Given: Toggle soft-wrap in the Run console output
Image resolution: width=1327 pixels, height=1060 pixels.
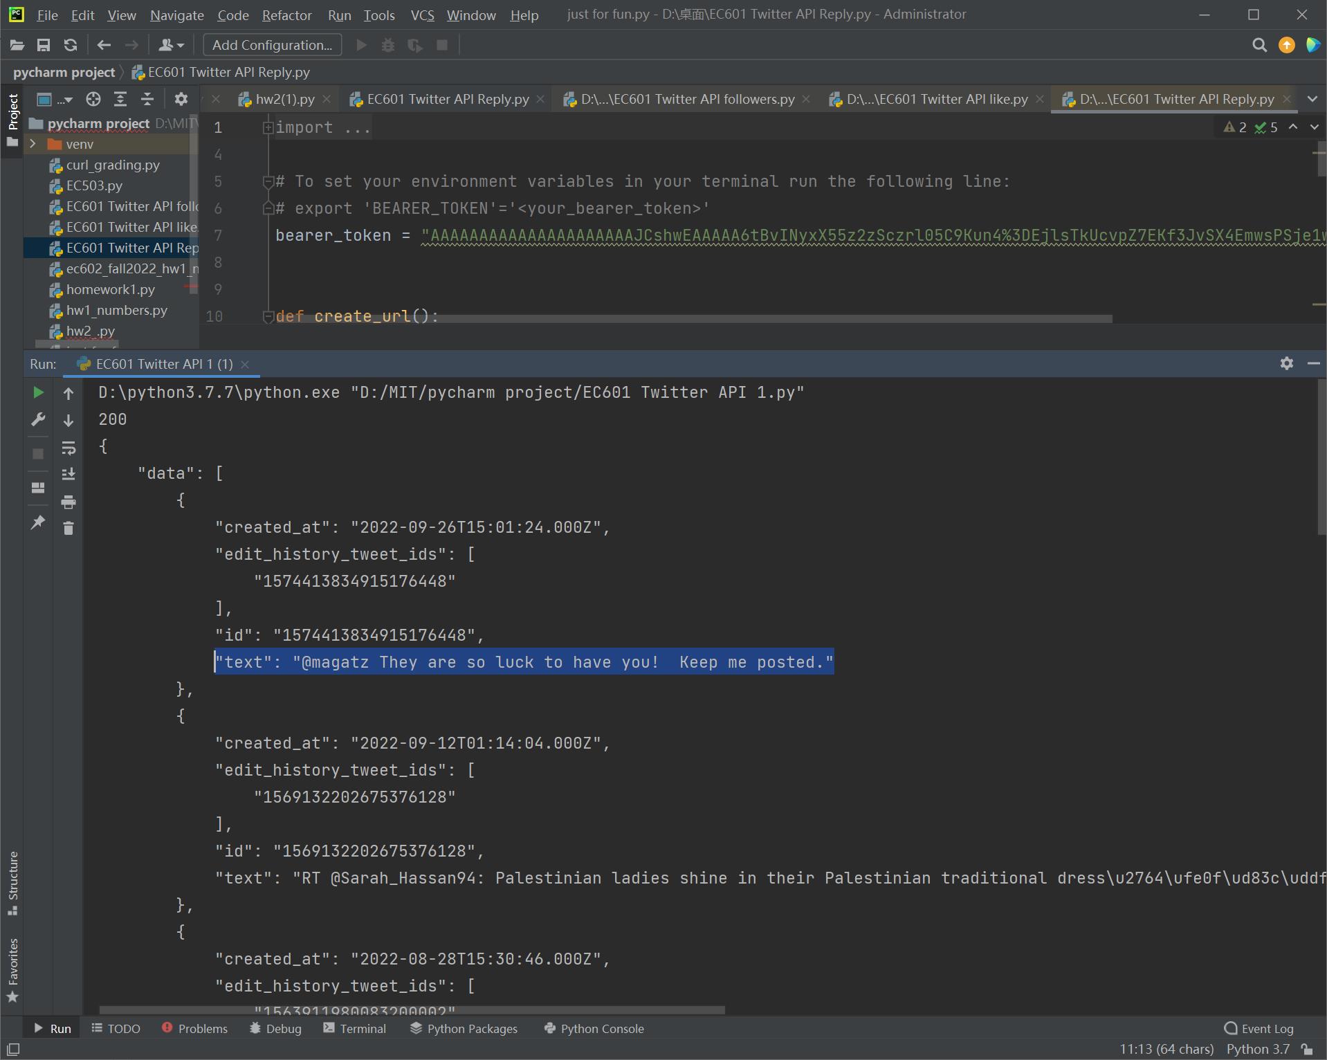Looking at the screenshot, I should [68, 447].
